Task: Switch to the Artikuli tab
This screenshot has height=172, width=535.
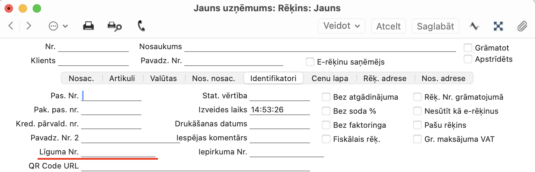Action: tap(122, 78)
